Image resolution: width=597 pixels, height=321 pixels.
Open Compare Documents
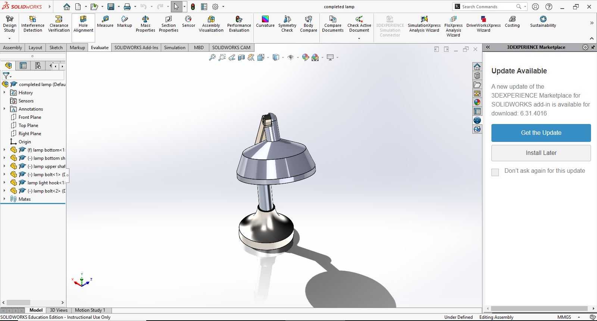tap(333, 24)
